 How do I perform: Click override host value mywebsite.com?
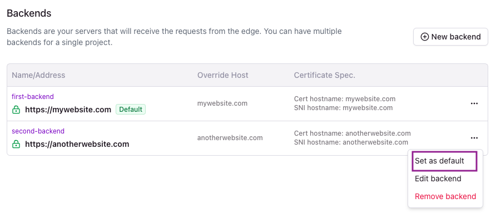click(x=222, y=103)
